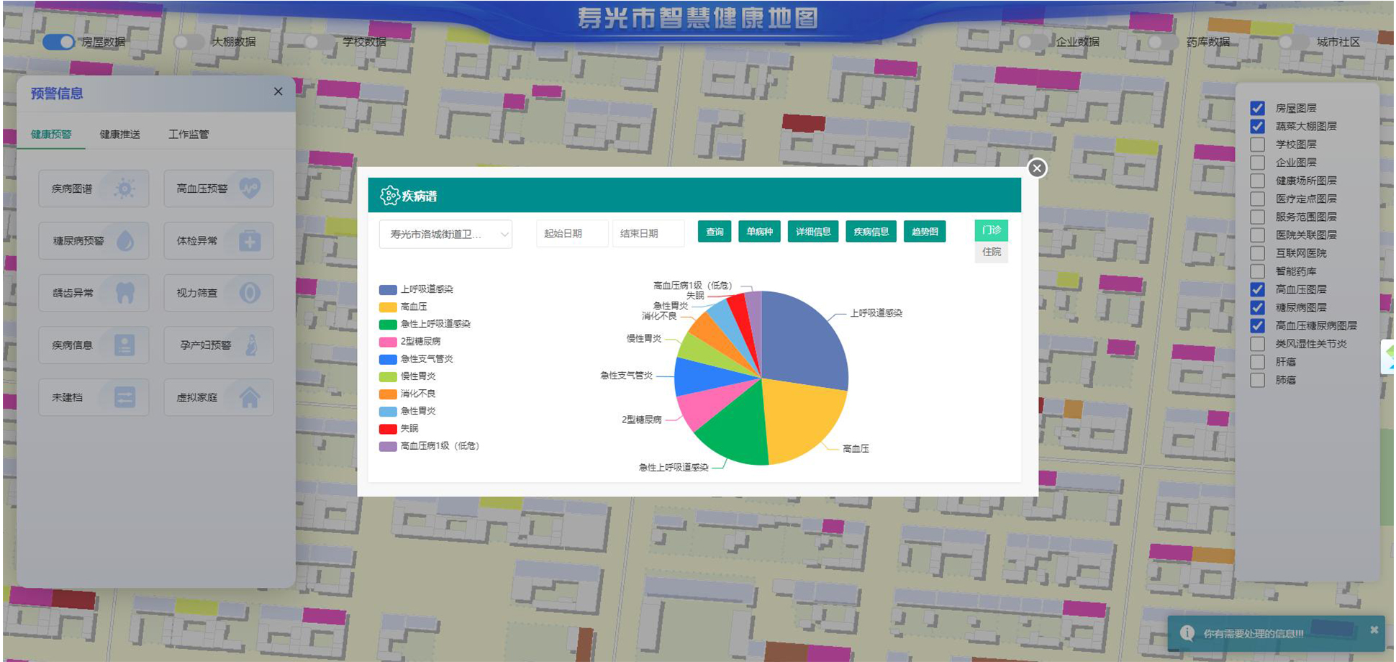Switch to the 工作监管 tab

189,135
